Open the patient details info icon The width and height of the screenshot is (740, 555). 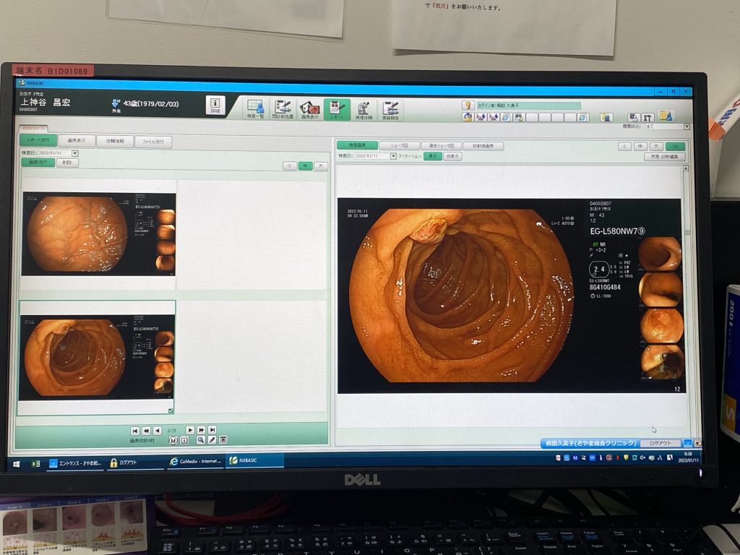(x=215, y=106)
